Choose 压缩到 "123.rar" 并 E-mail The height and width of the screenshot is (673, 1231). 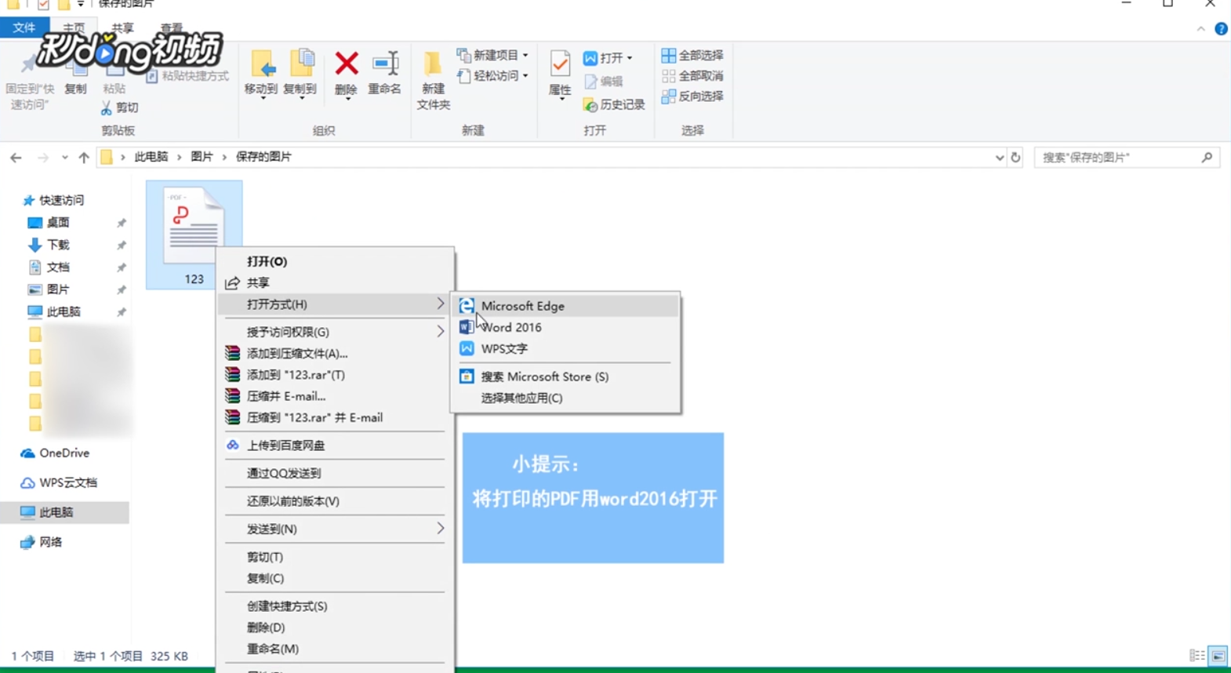tap(335, 417)
